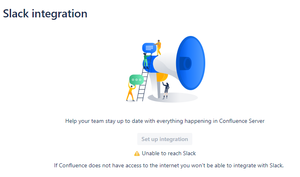The width and height of the screenshot is (300, 177).
Task: Click the word Slack in the warning message
Action: 189,153
